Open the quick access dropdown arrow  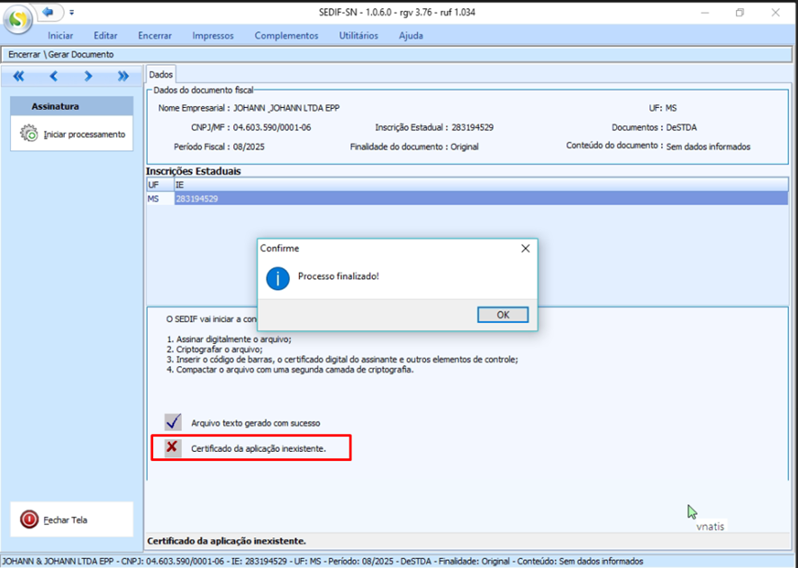(x=71, y=13)
